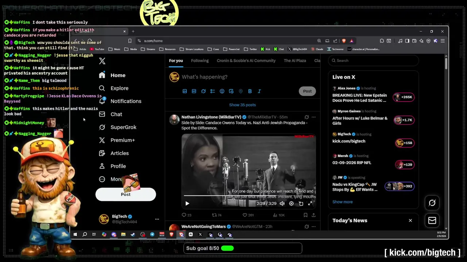Screen dimensions: 467x262
Task: Enter video fullscreen
Action: coord(310,203)
